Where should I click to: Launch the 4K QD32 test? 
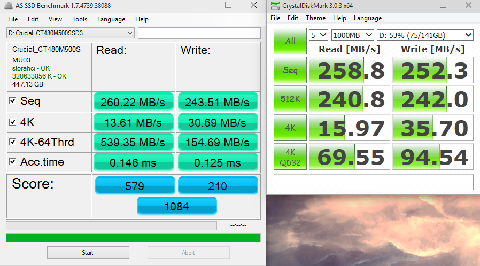pos(290,157)
